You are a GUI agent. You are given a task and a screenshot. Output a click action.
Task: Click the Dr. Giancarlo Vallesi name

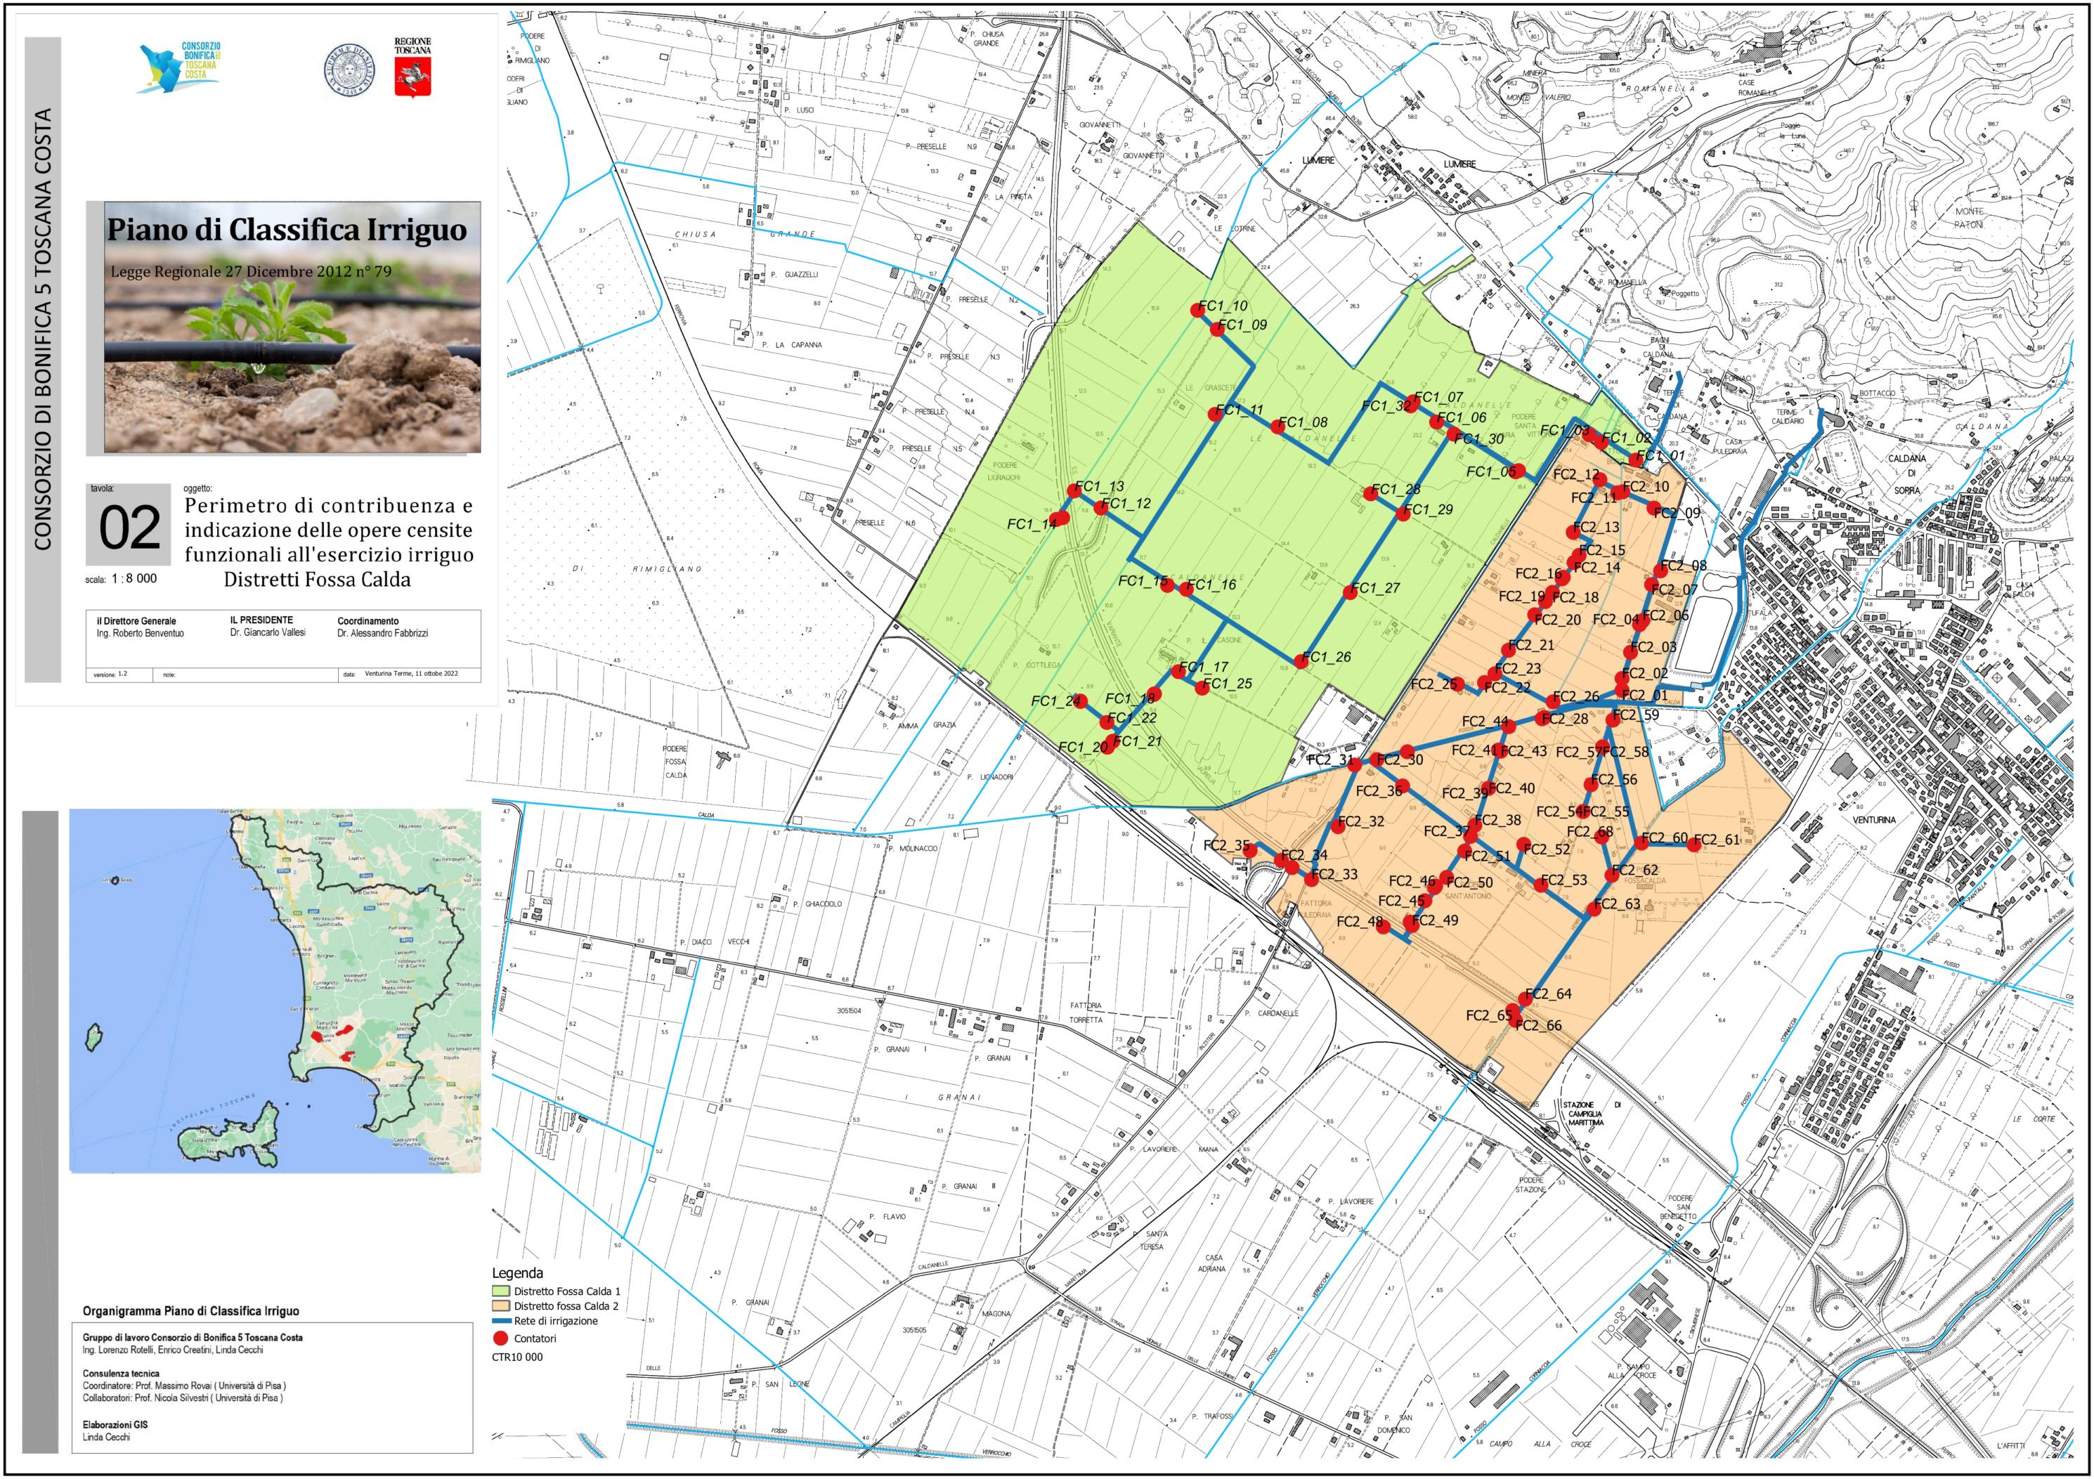[268, 632]
